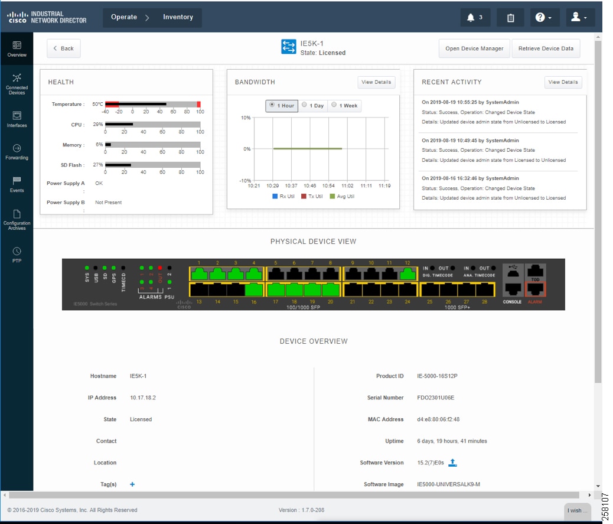Click Retrieve Device Data

point(546,48)
